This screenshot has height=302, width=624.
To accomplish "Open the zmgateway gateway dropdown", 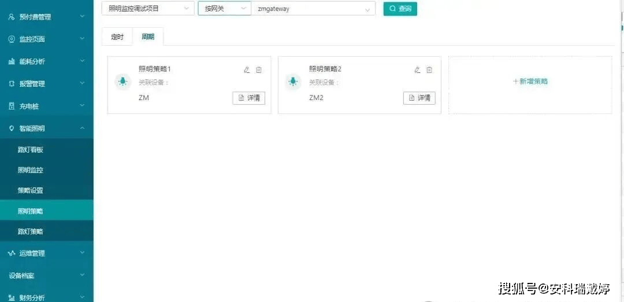I will click(x=313, y=8).
